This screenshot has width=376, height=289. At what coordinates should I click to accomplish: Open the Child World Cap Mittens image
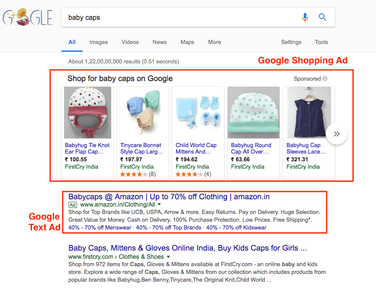pos(198,112)
